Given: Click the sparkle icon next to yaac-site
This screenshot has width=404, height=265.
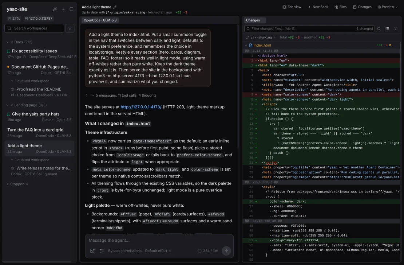Looking at the screenshot, I should click(x=55, y=9).
